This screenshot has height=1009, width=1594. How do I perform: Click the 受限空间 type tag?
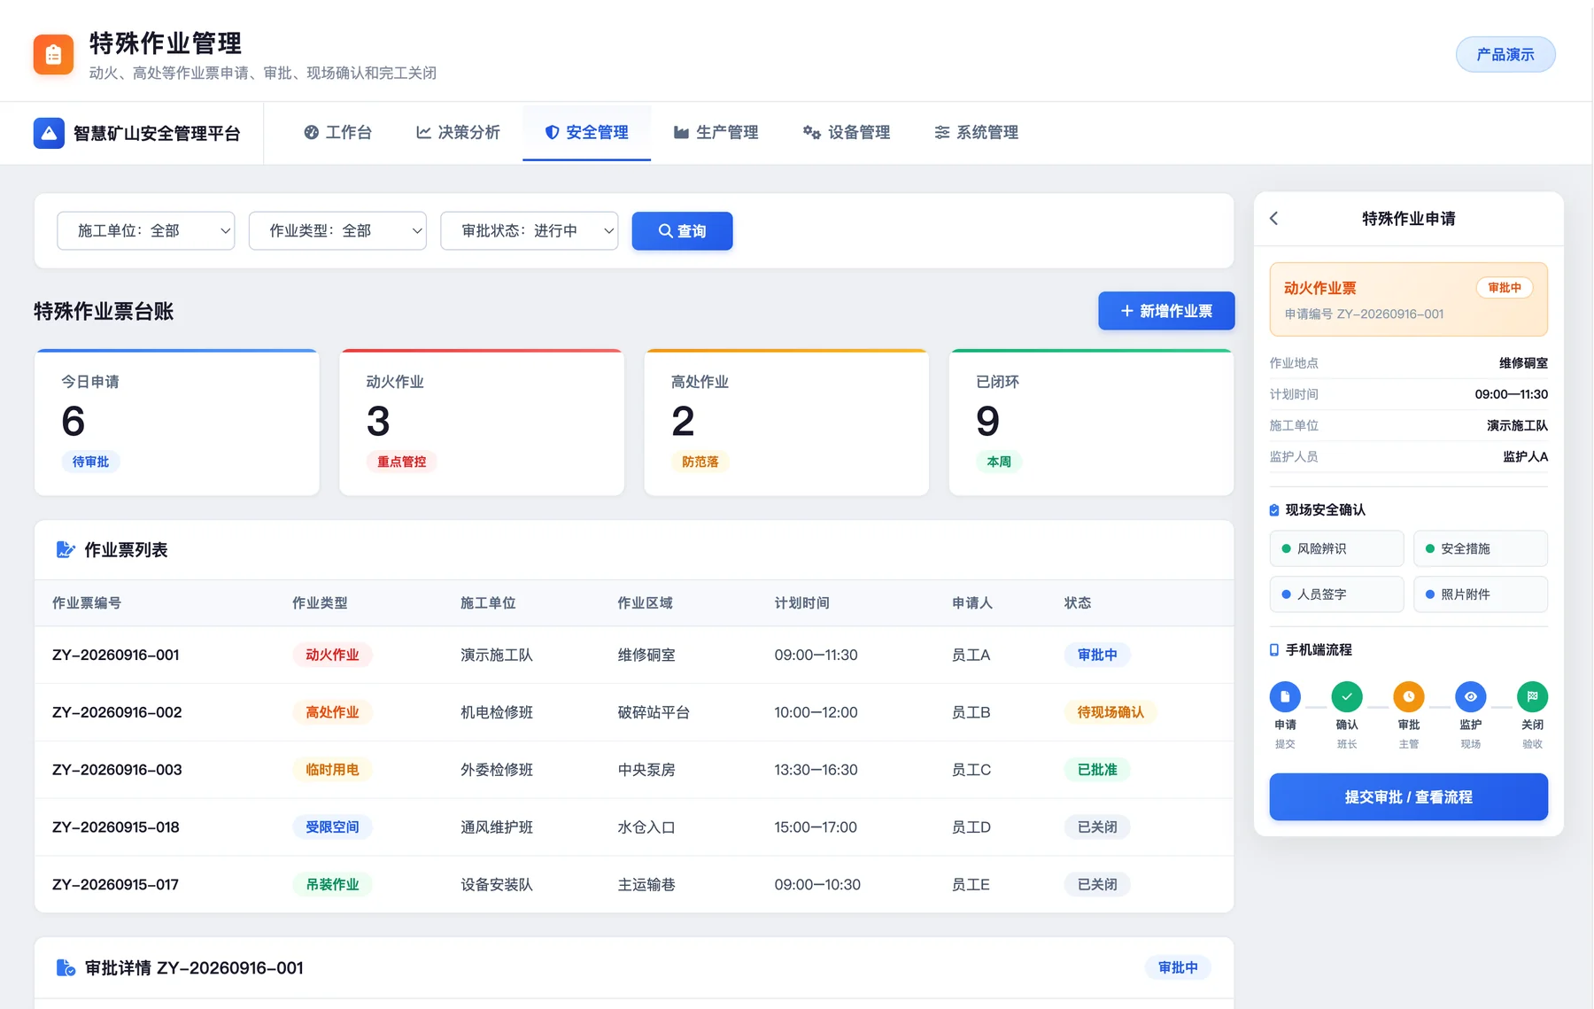pyautogui.click(x=332, y=827)
